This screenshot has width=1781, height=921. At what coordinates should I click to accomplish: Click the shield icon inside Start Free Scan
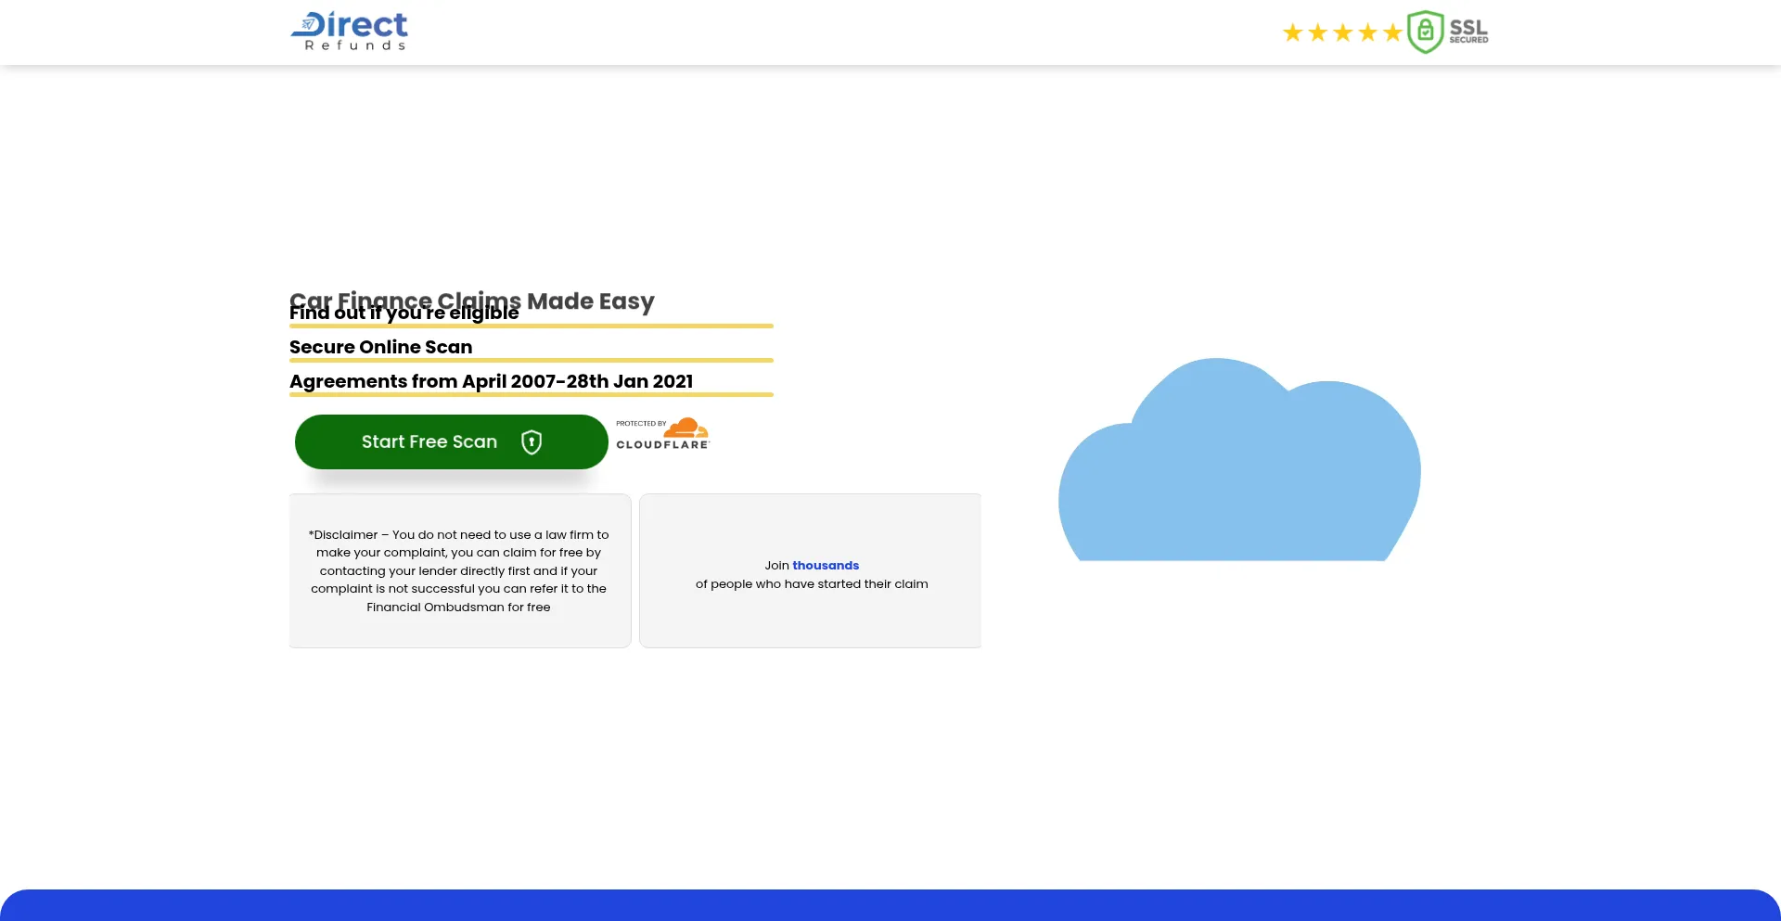532,442
